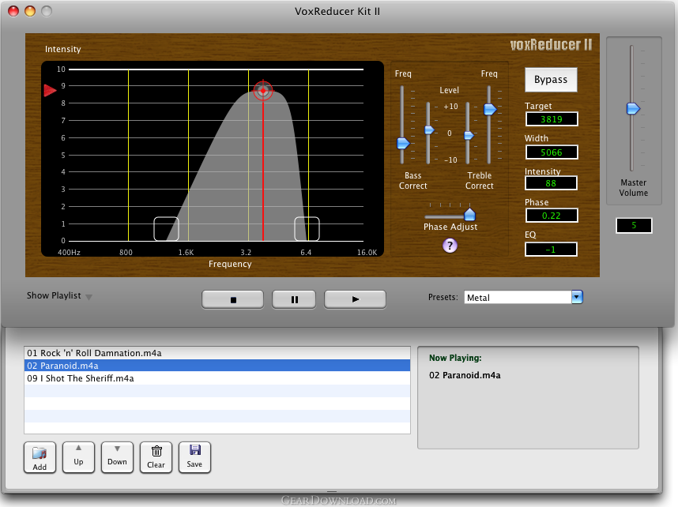The image size is (678, 507).
Task: Open the help question mark icon
Action: tap(450, 246)
